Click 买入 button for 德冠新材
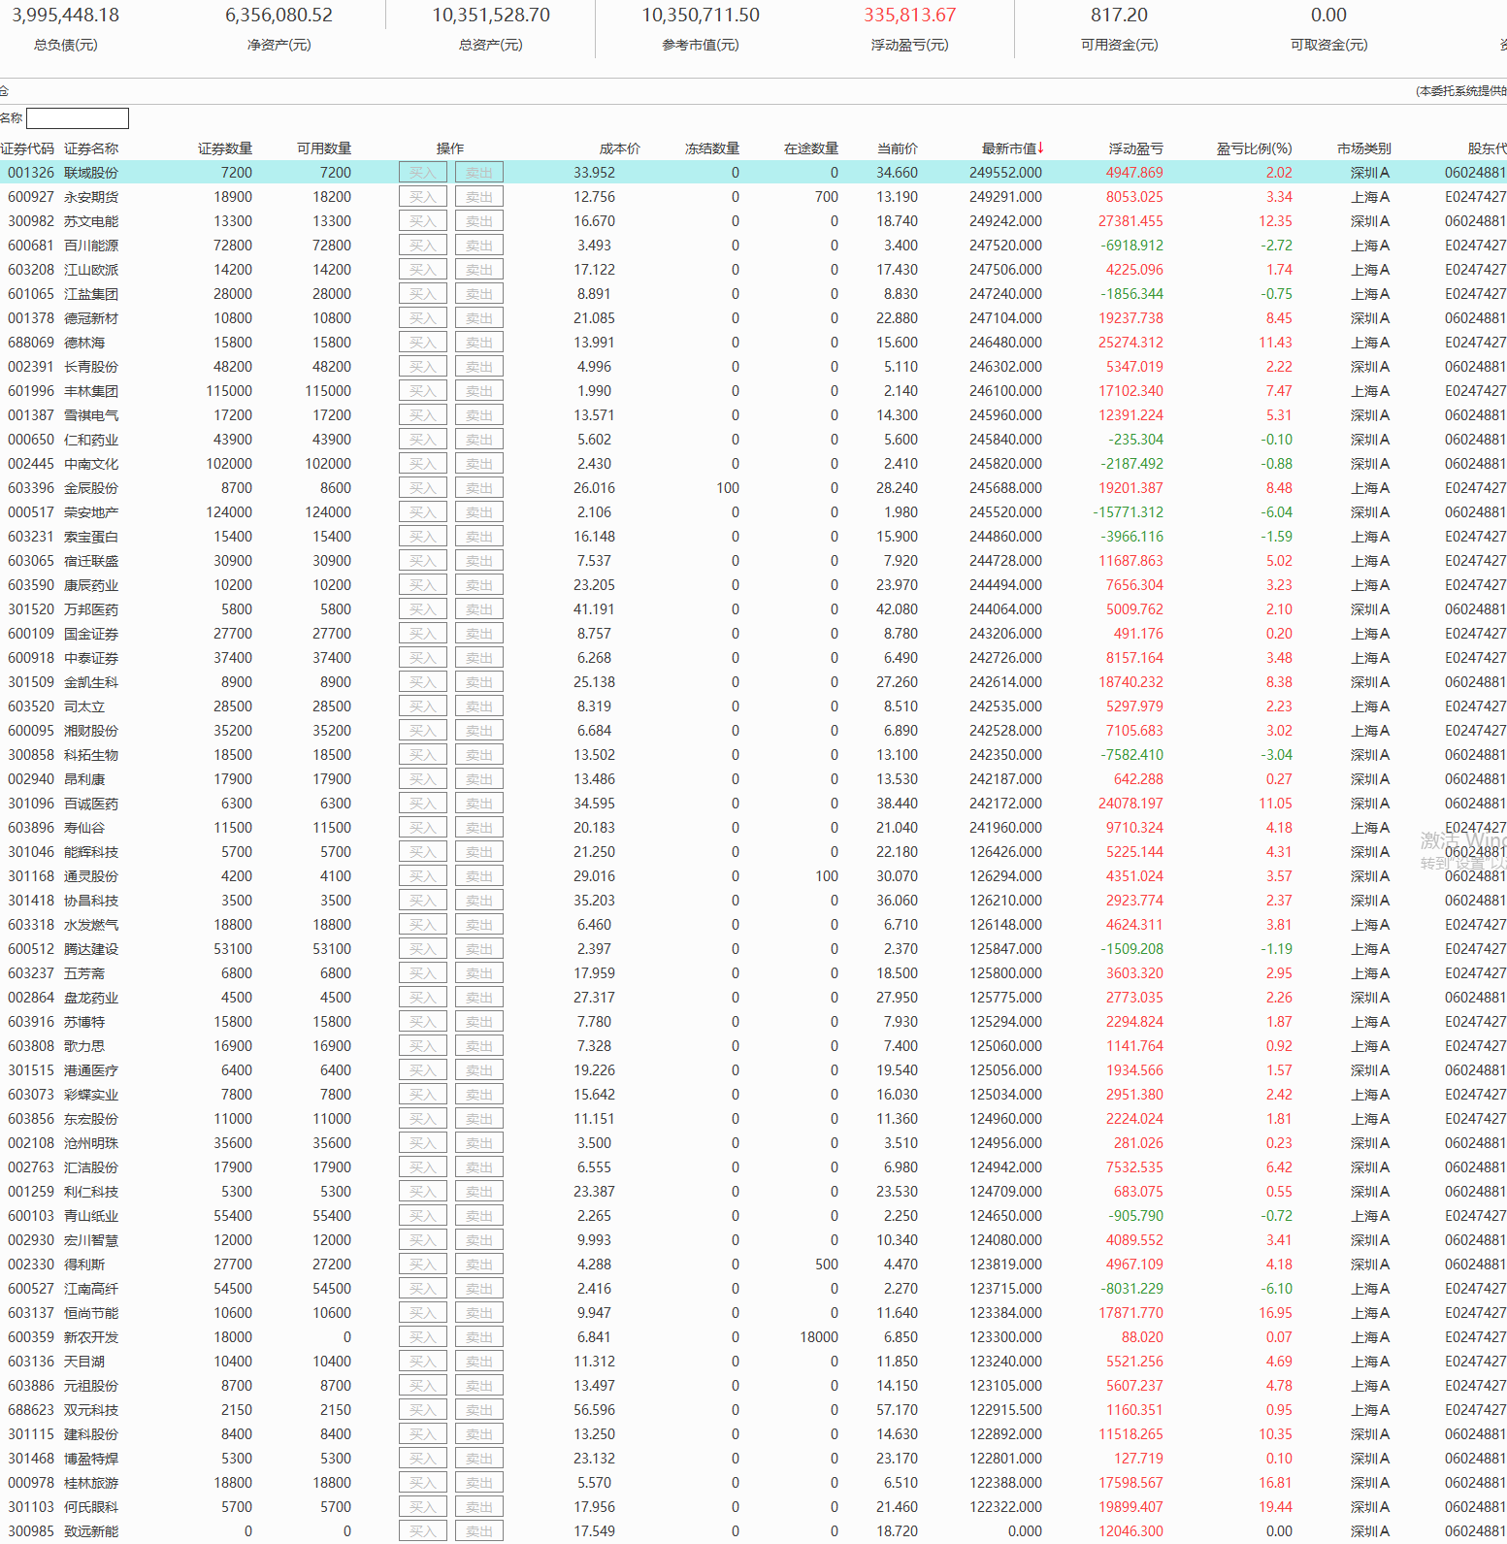This screenshot has height=1544, width=1507. [x=423, y=318]
